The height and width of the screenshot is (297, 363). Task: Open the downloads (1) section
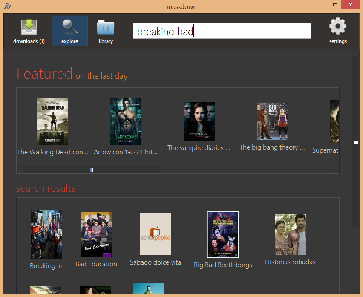29,31
